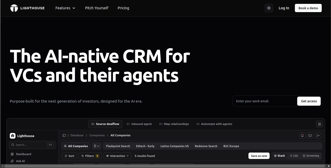Click the search magnifier icon

[x=13, y=145]
